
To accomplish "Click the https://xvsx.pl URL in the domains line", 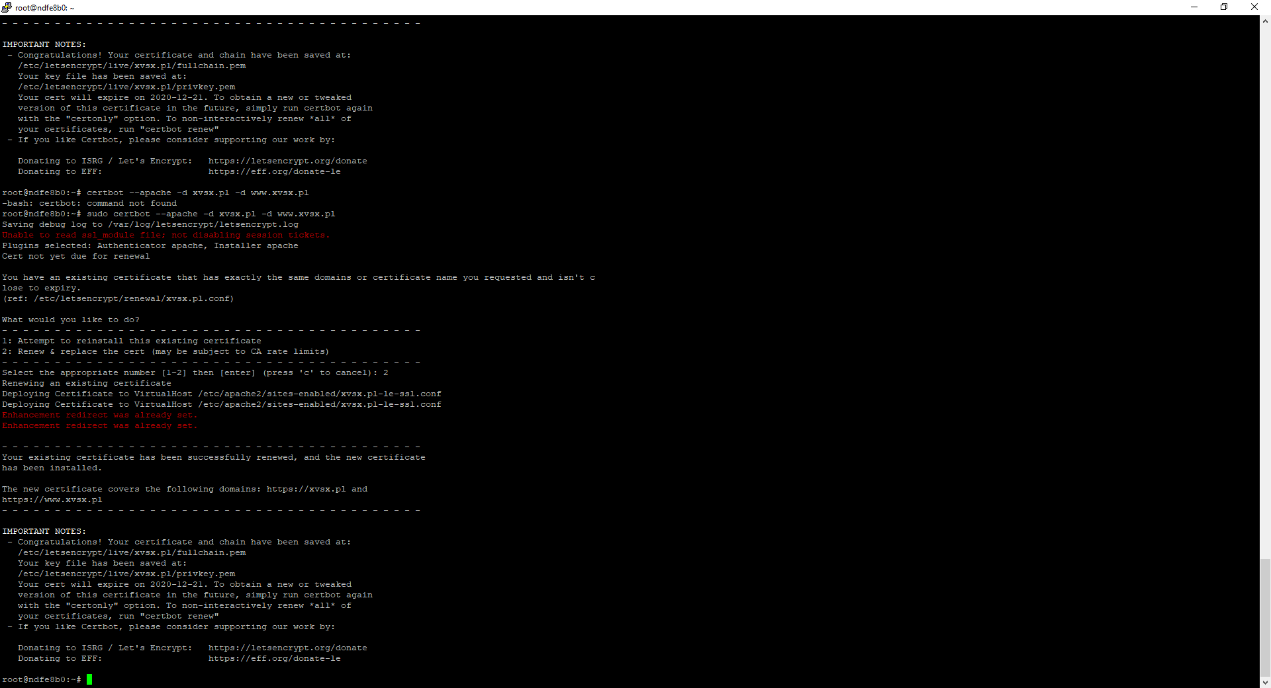I will [306, 490].
